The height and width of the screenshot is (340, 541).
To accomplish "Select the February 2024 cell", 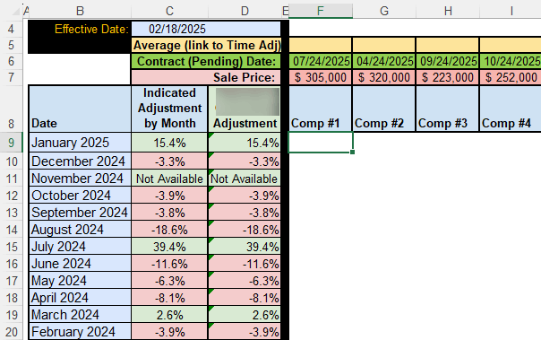I will click(80, 332).
